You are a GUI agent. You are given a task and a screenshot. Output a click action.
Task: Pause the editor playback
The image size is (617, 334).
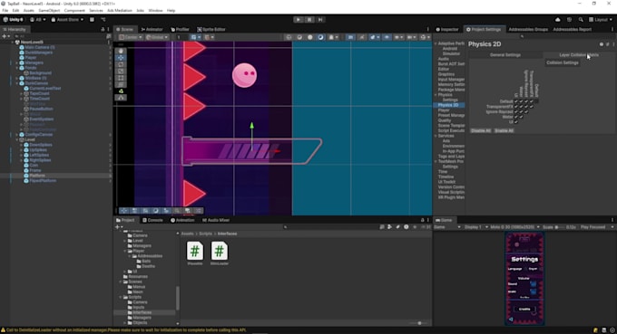coord(309,20)
